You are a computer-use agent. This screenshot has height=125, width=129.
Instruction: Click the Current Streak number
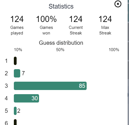76,19
